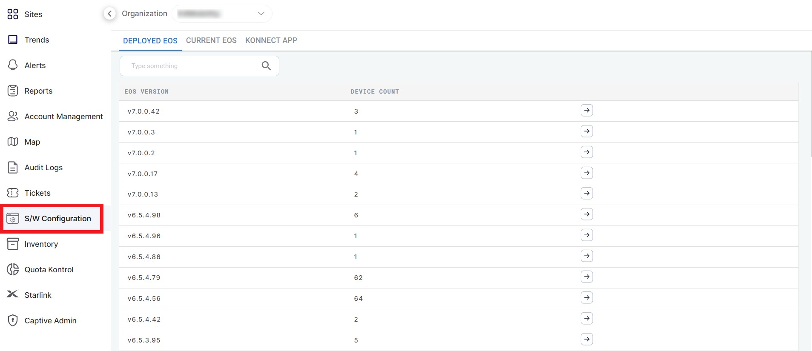Click the Quota Kontrol icon
Viewport: 812px width, 351px height.
13,269
